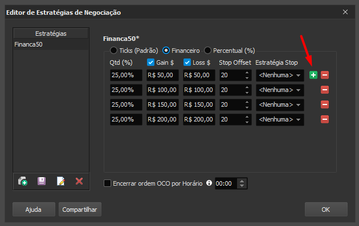Click the Gain R$ 100,00 field

[x=162, y=90]
